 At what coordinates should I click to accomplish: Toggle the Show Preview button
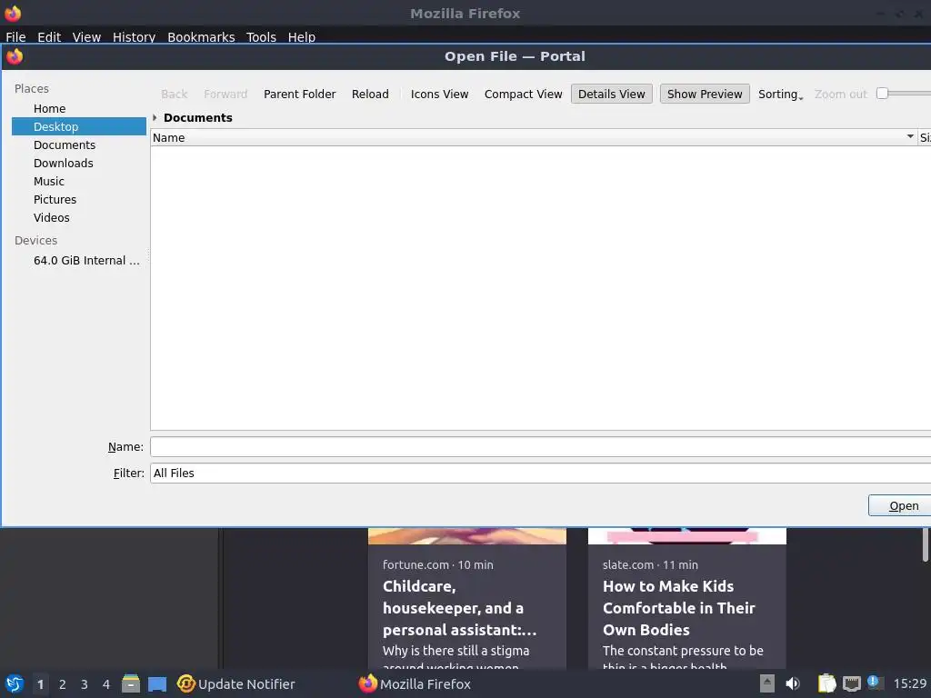[x=705, y=94]
